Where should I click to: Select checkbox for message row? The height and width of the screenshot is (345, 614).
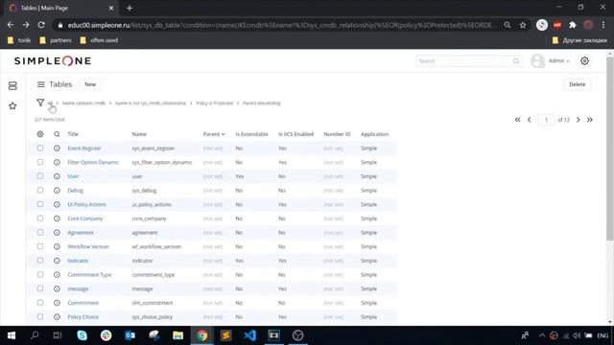click(x=40, y=289)
